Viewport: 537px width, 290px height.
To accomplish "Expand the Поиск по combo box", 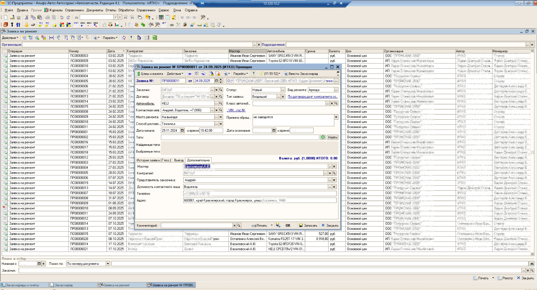I will coord(108,263).
